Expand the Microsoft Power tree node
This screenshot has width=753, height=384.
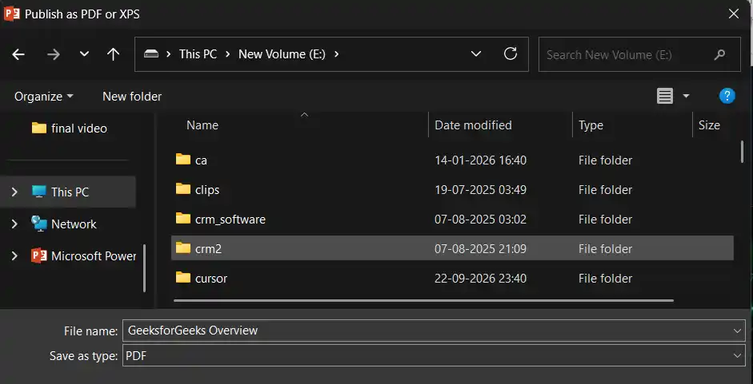coord(14,256)
